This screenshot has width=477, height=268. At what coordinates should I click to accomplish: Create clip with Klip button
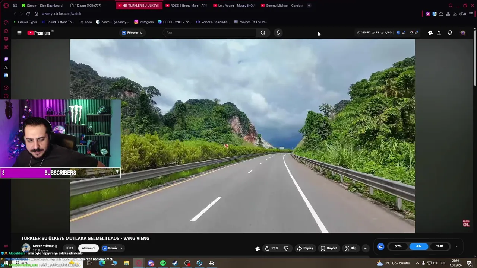[351, 248]
